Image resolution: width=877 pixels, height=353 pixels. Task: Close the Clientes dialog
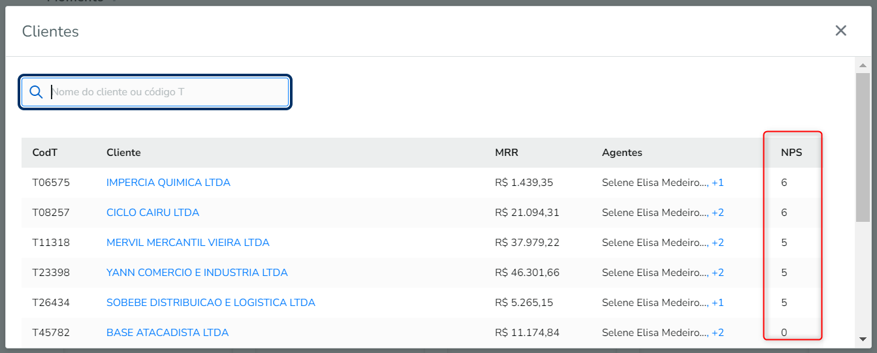[840, 31]
